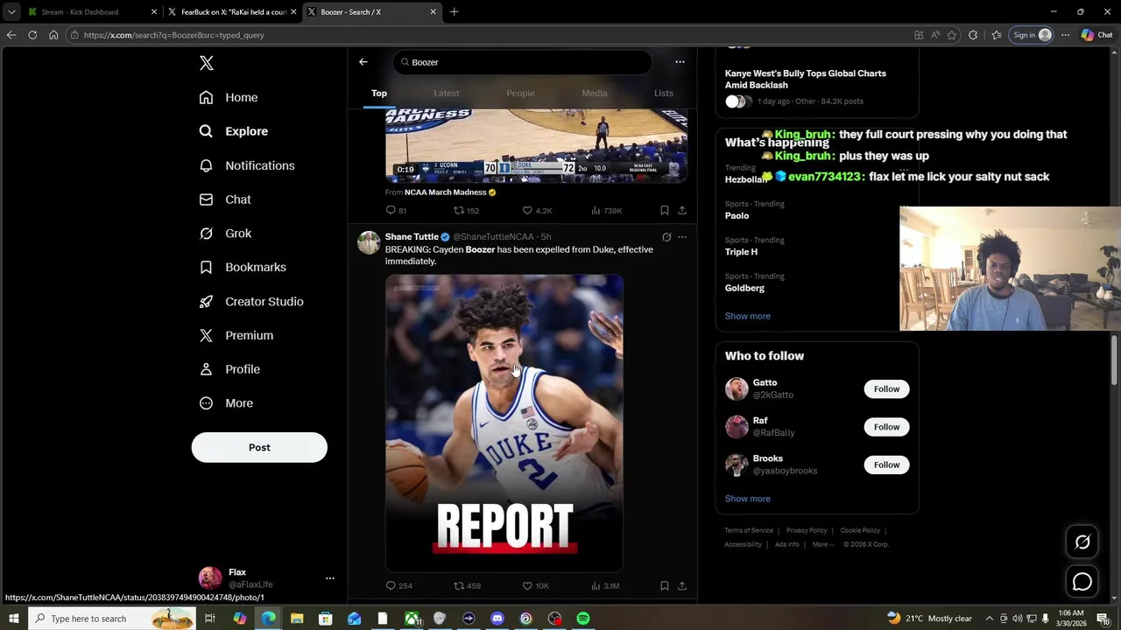Open Bookmarks in sidebar
The image size is (1121, 630).
pos(243,267)
